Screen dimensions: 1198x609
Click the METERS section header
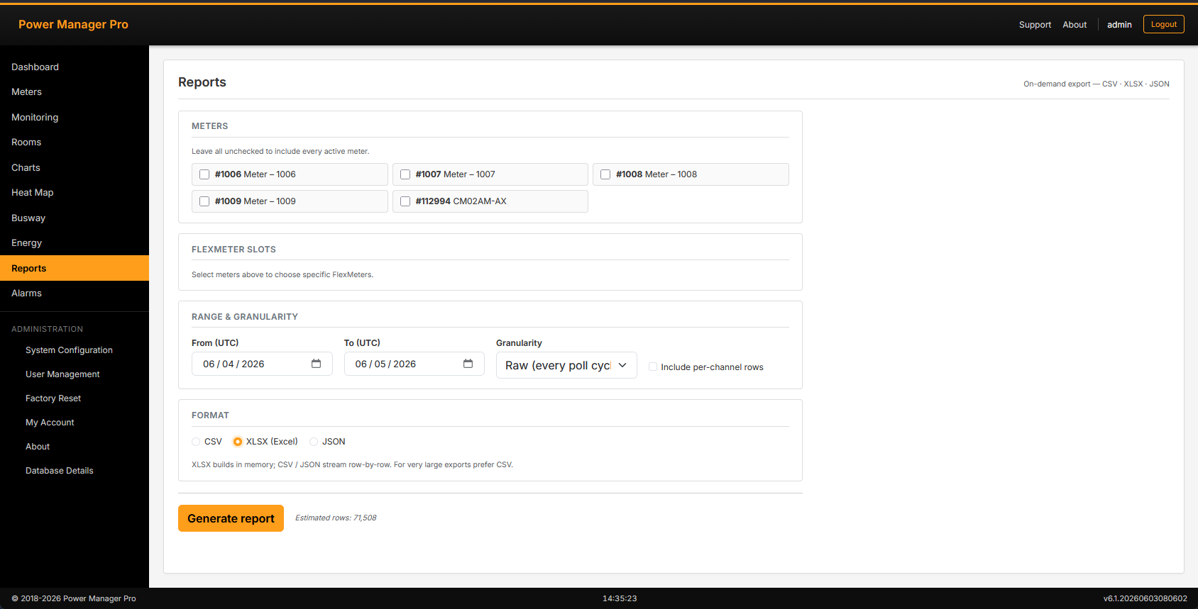(210, 126)
